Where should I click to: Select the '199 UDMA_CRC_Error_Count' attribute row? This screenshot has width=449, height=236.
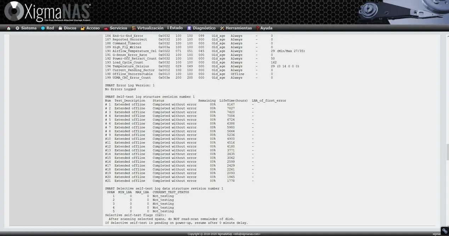point(189,78)
